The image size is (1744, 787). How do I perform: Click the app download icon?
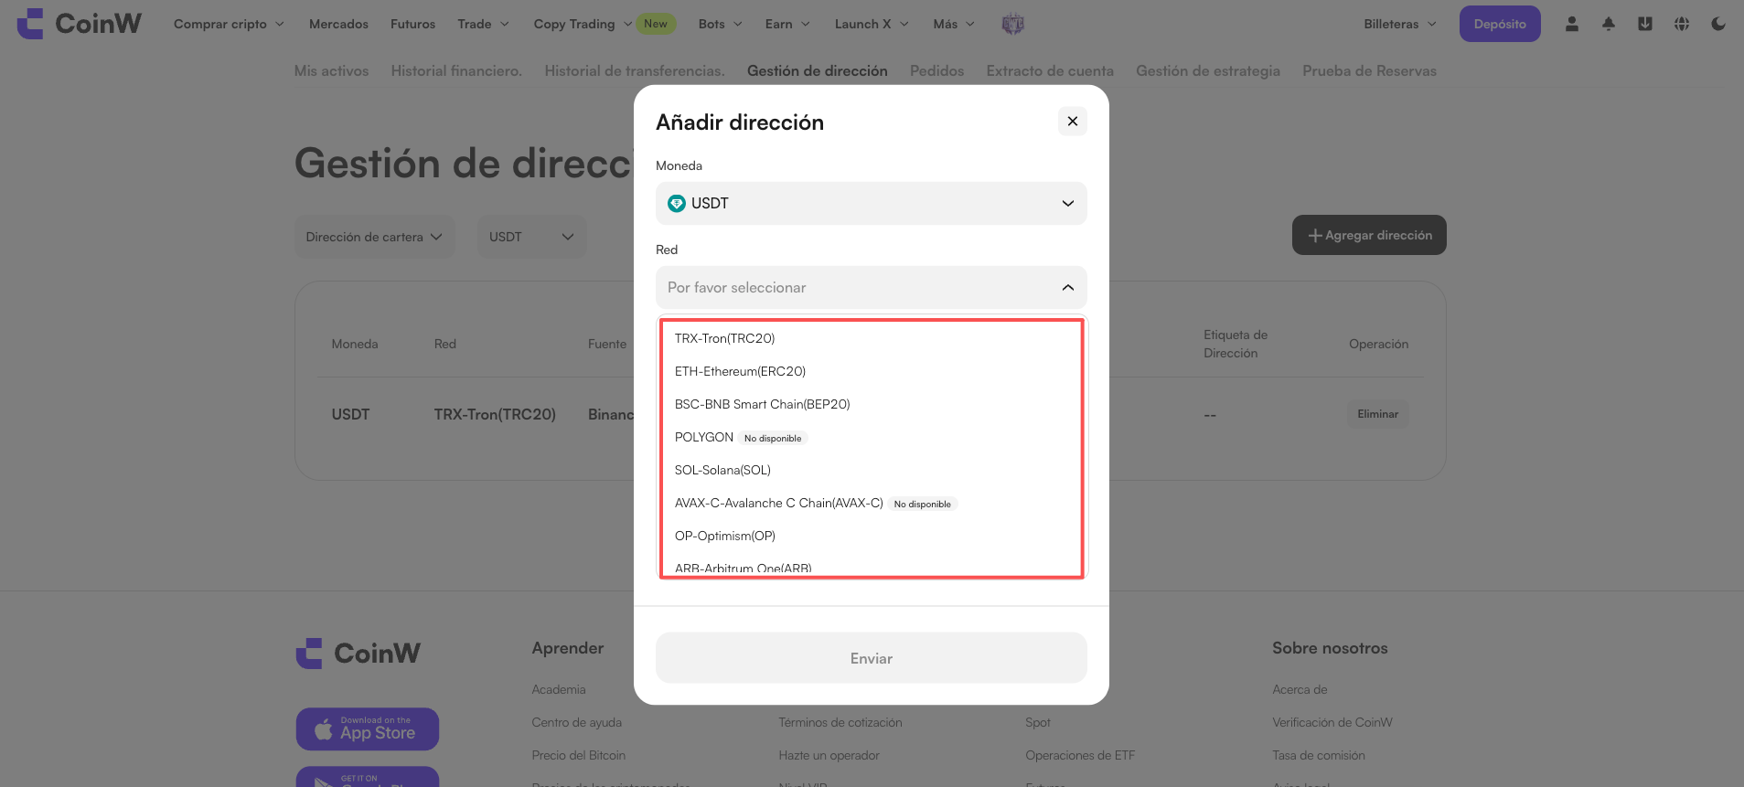(x=1644, y=24)
